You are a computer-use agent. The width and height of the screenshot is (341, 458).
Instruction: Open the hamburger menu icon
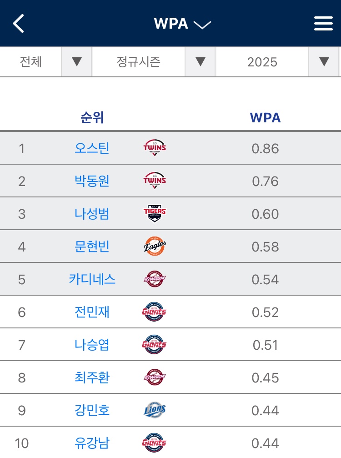323,23
